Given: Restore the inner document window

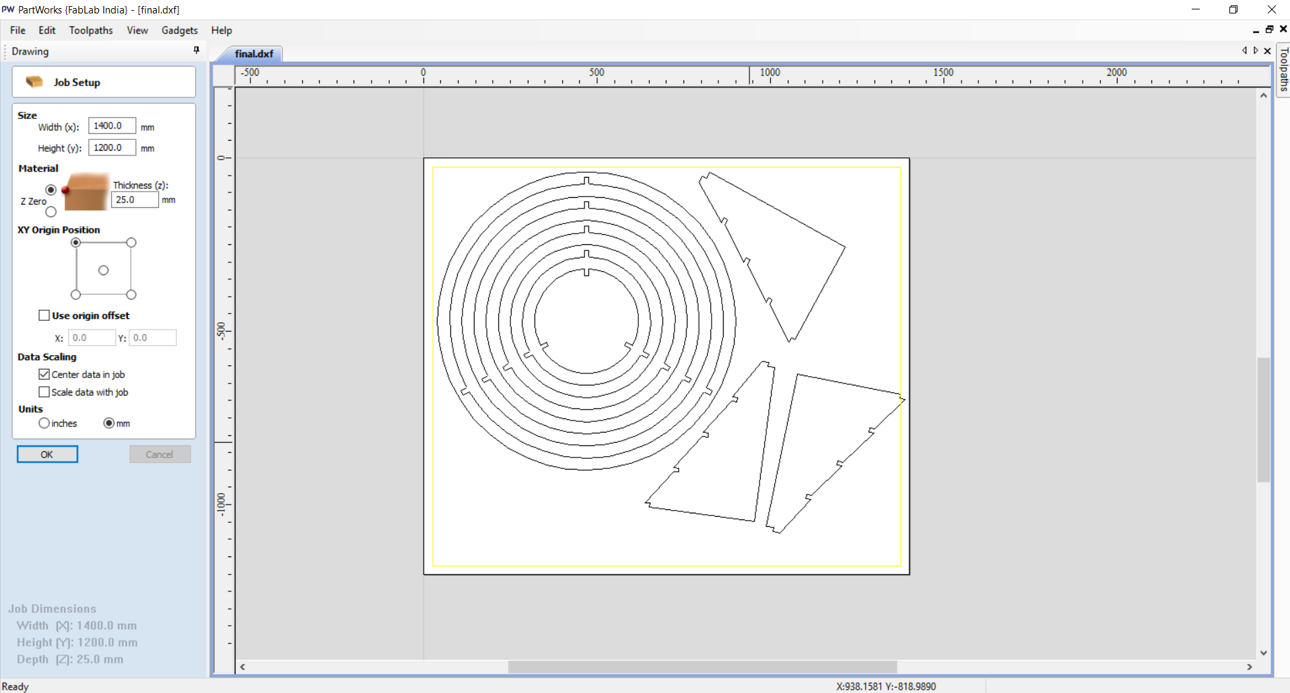Looking at the screenshot, I should click(x=1269, y=30).
